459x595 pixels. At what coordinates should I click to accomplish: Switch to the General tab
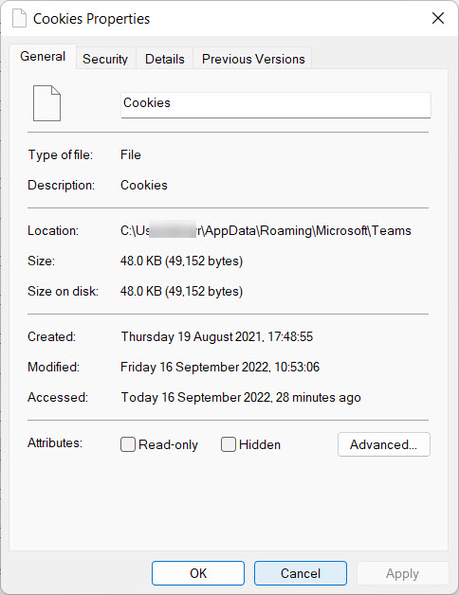coord(43,57)
